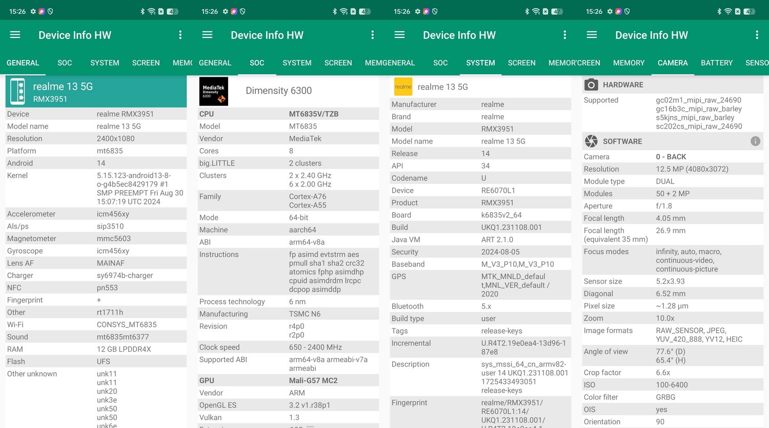Tap the realme 13 5G RMX3951 header card

click(x=96, y=91)
